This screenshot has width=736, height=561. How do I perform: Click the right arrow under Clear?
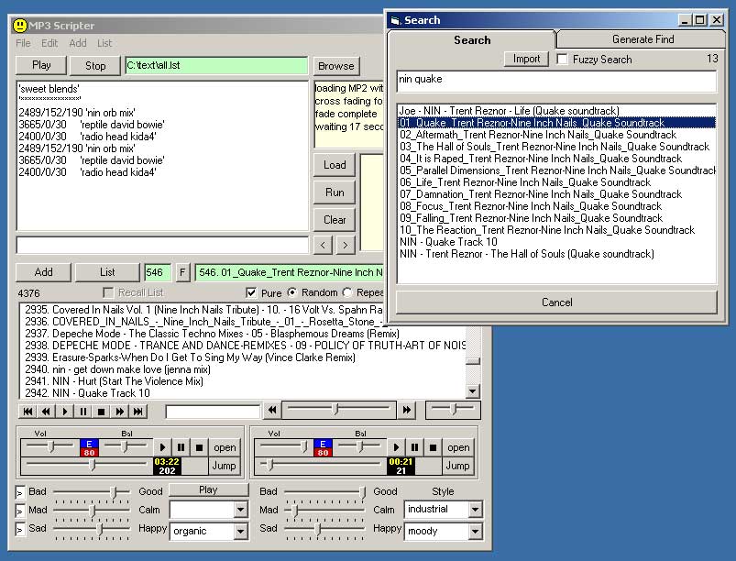coord(346,245)
